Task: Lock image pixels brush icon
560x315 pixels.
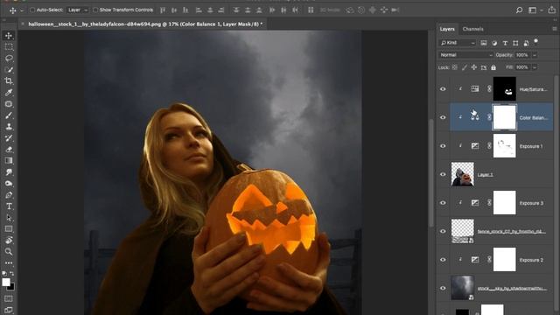Action: click(x=465, y=67)
